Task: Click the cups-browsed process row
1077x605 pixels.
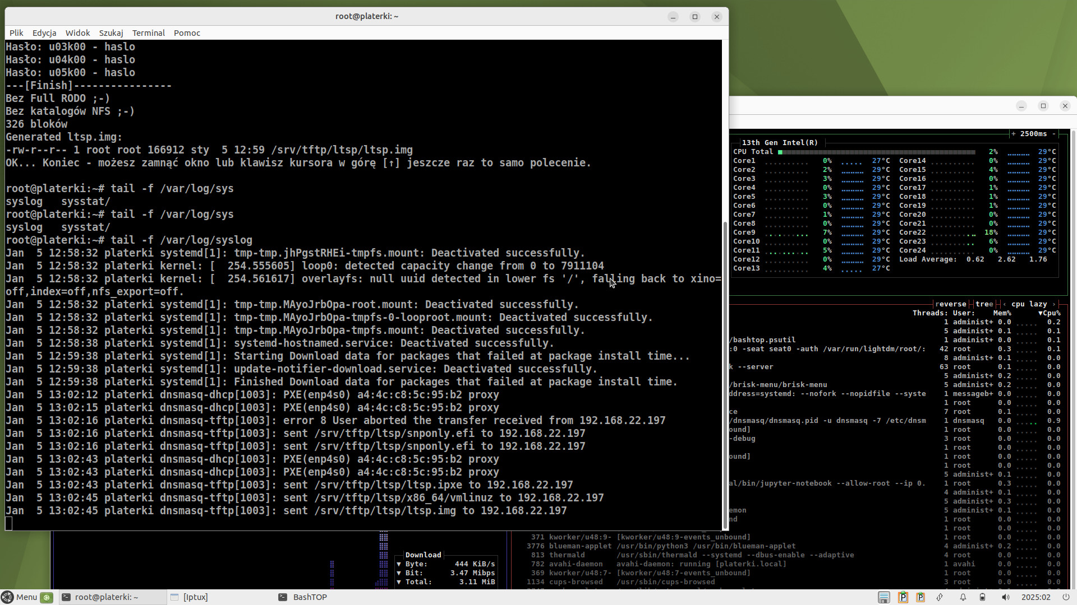Action: [793, 582]
